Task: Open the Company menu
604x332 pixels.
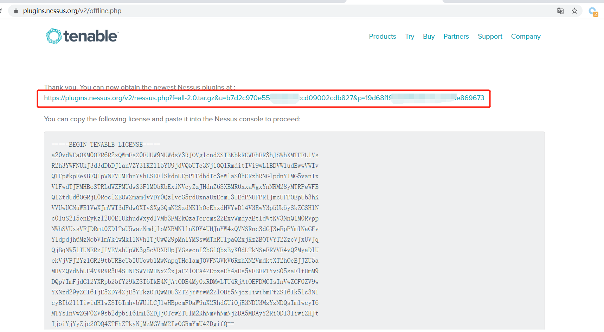Action: pos(526,36)
